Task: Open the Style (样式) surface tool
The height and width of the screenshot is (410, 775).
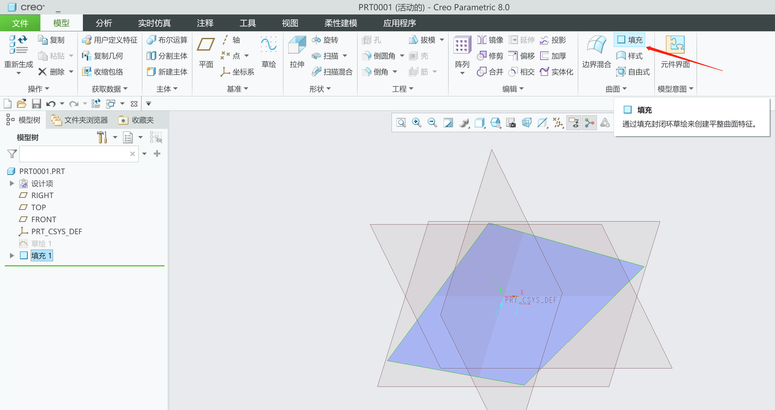Action: click(x=629, y=56)
